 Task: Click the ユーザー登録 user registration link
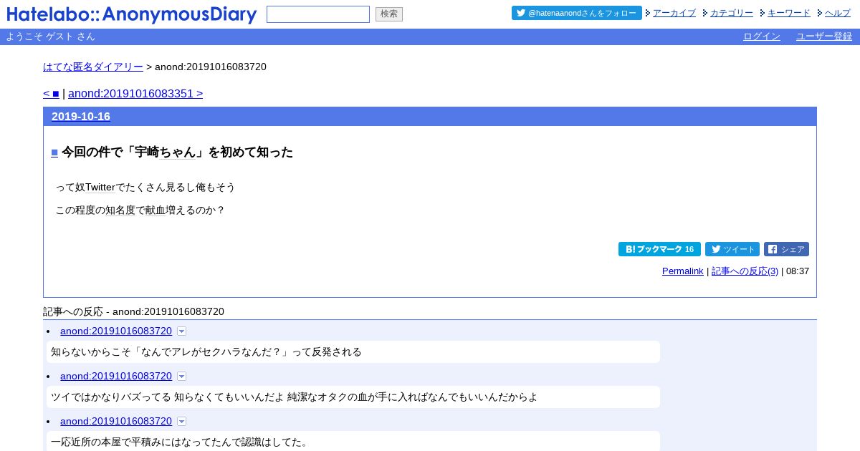click(x=824, y=37)
